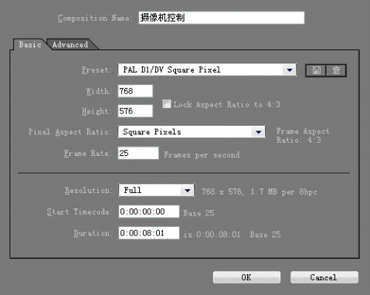Click the 'is 0:00:08:01' duration readout

(x=212, y=235)
